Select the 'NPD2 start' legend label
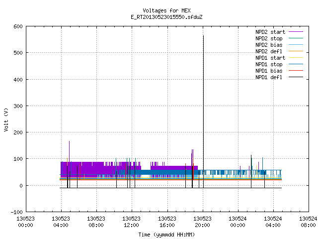Image resolution: width=318 pixels, height=239 pixels. (270, 32)
